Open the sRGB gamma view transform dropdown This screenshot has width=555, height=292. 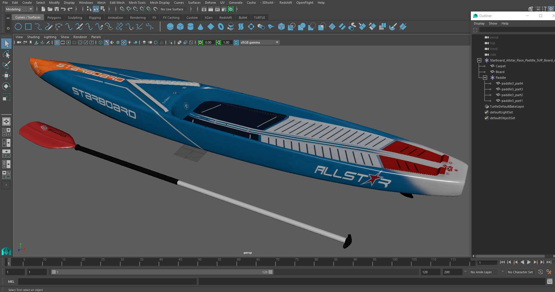(260, 42)
